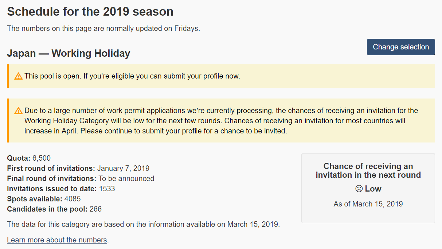Click the 'This pool is open' alert text
The image size is (442, 249).
(x=132, y=76)
